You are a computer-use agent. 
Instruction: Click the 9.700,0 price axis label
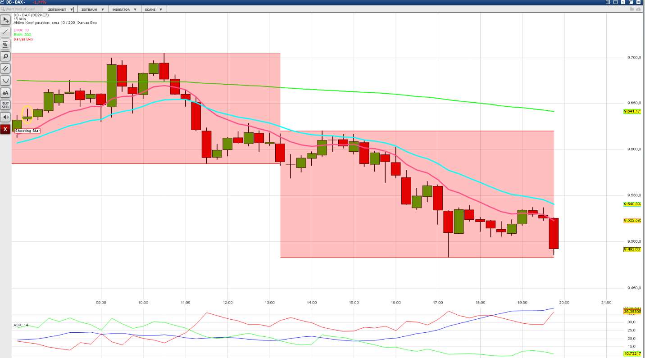coord(633,58)
